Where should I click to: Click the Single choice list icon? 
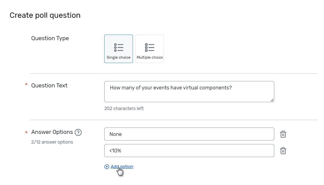118,47
